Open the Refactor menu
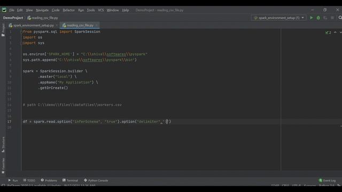 [68, 10]
